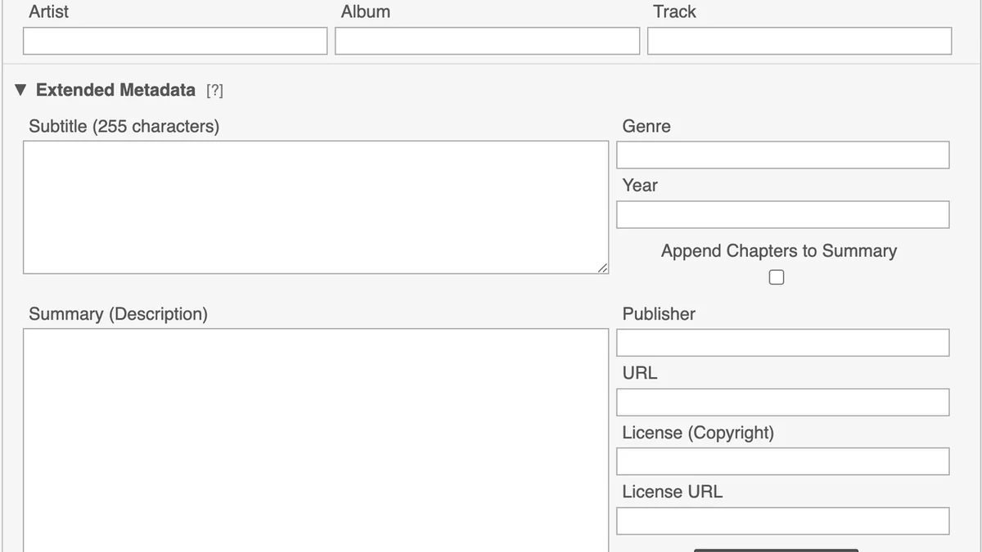Click inside the Summary (Description) text area

pos(316,440)
